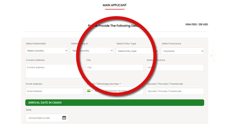Click the ARRIVAL DATE IN OMAN green header
The height and width of the screenshot is (124, 227).
click(x=115, y=102)
